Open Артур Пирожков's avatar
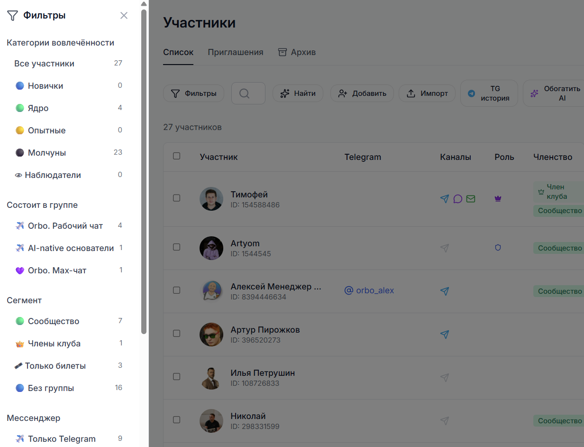This screenshot has height=447, width=584. click(x=211, y=335)
